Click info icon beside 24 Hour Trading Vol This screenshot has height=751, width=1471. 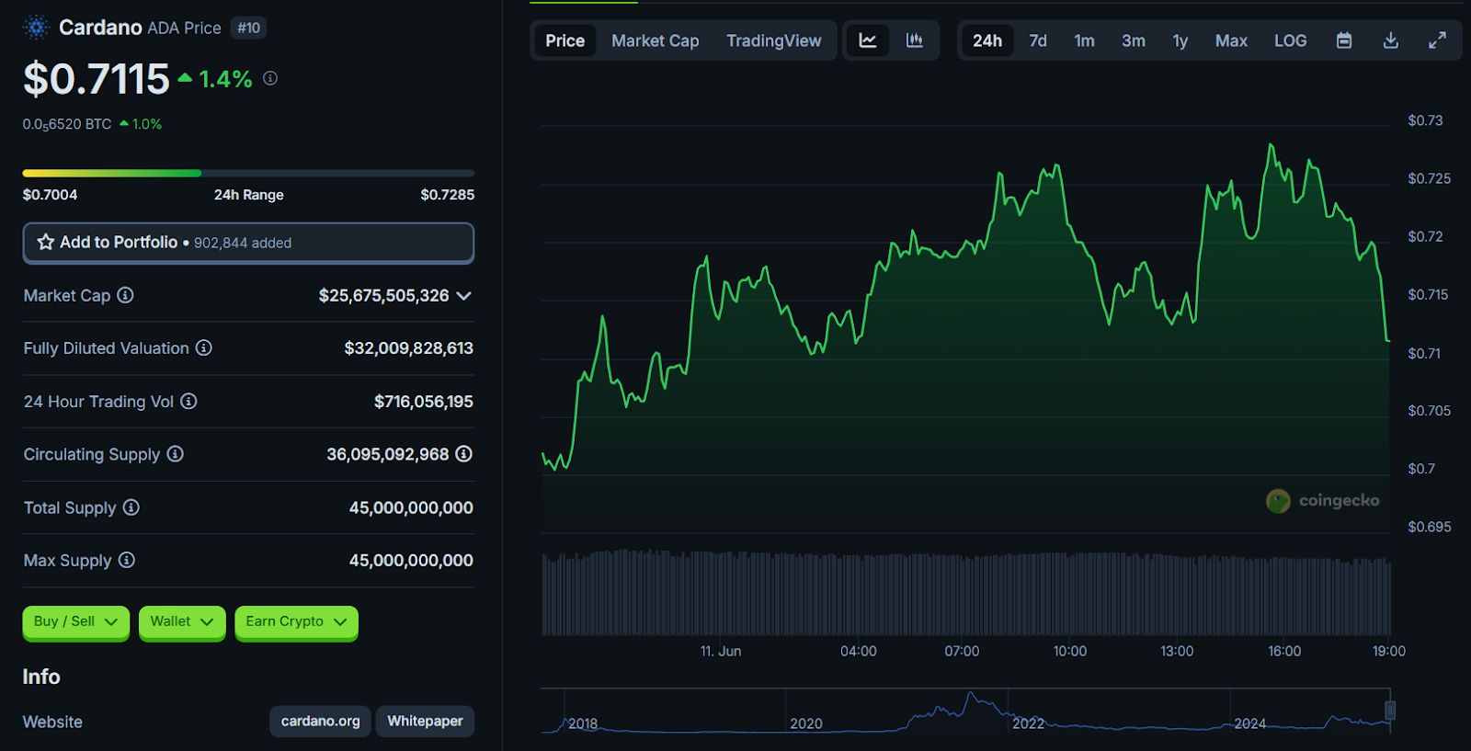188,401
